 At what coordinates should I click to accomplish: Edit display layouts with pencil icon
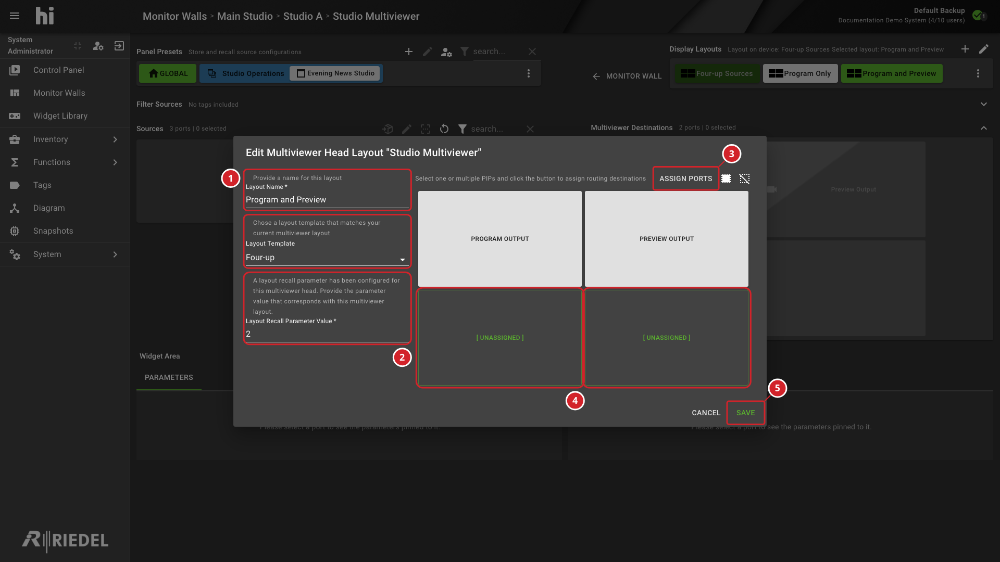(984, 49)
